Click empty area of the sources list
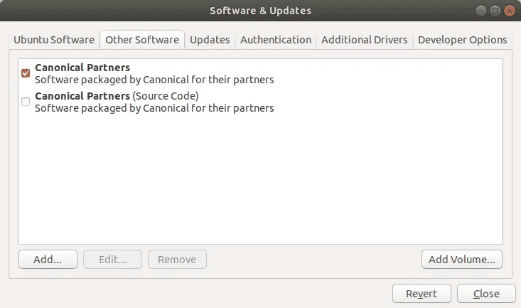The image size is (521, 308). coord(260,180)
